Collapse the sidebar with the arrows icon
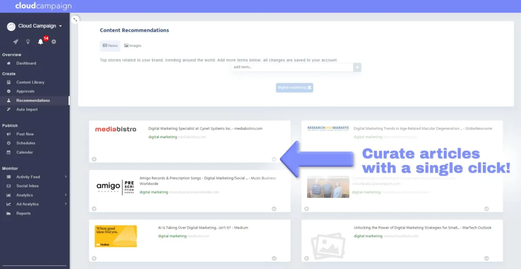 (x=76, y=19)
